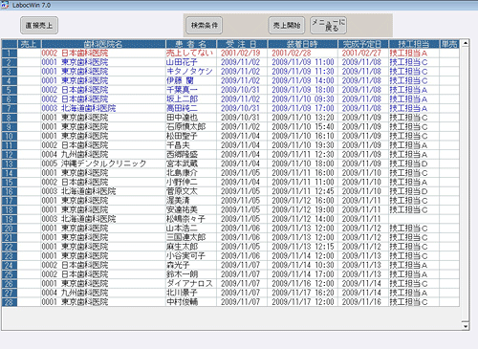Click the 技工担当 column header
The width and height of the screenshot is (478, 349).
[x=414, y=44]
